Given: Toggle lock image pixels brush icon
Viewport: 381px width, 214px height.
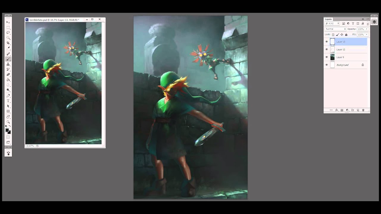Looking at the screenshot, I should click(338, 35).
